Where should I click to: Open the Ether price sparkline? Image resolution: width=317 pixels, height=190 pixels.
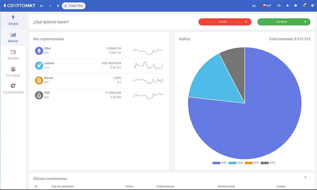click(148, 51)
